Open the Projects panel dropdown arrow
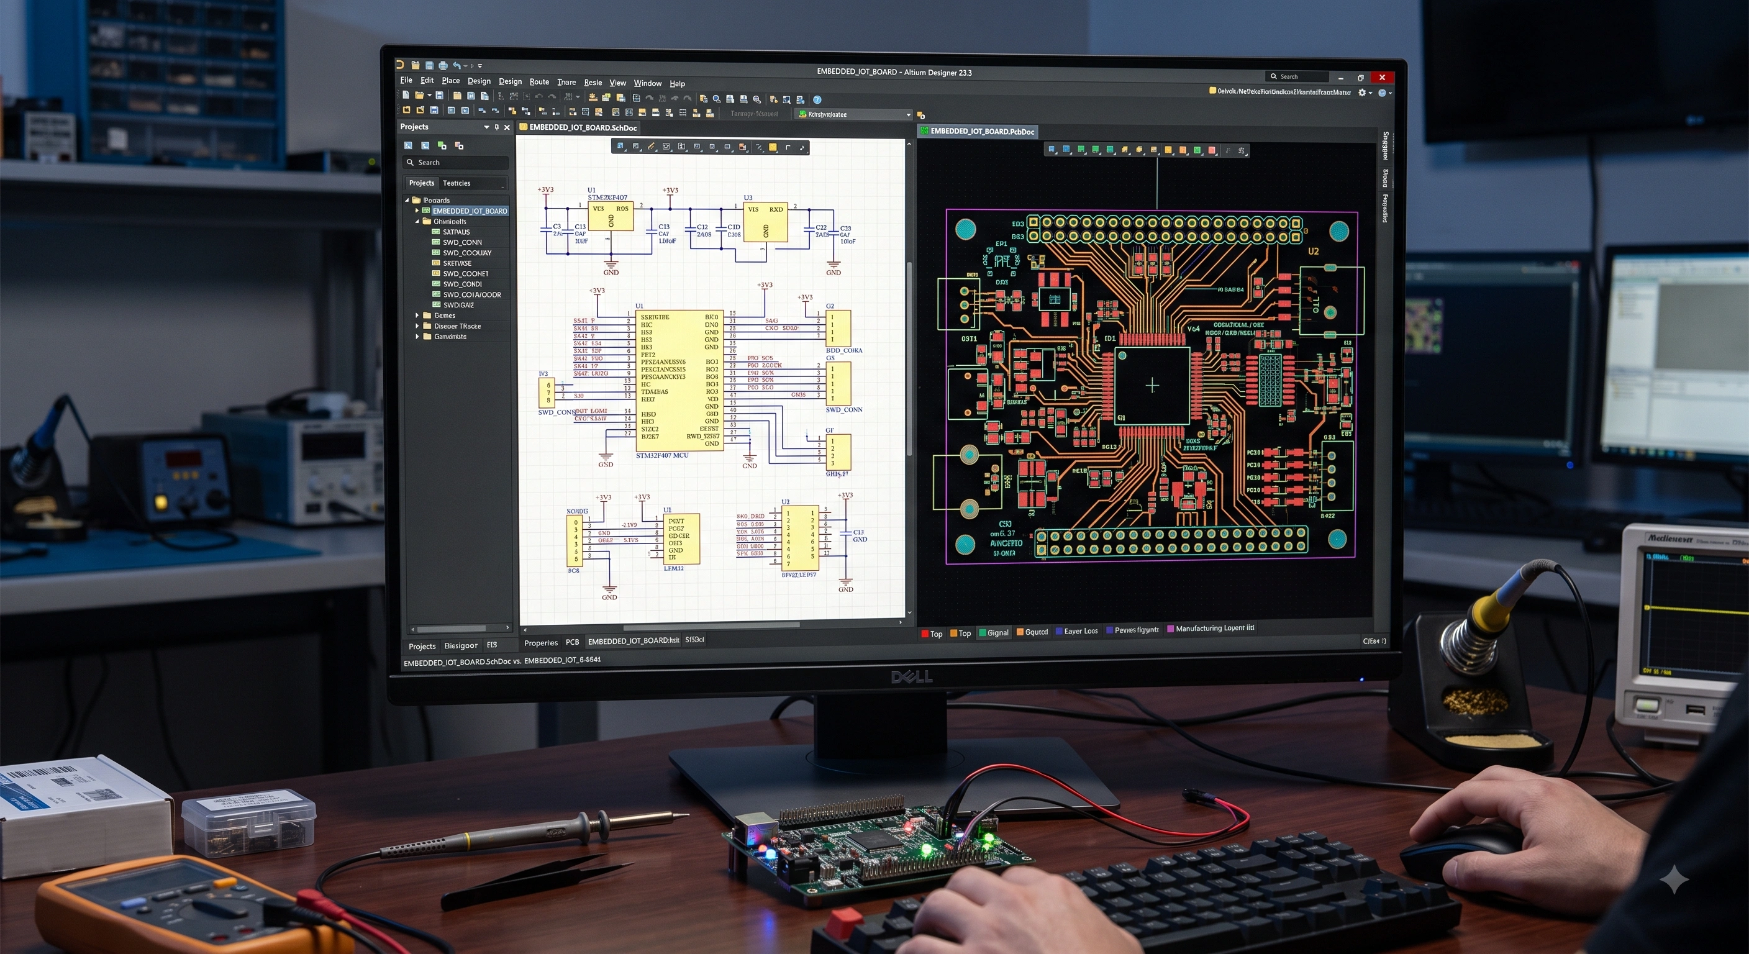 486,127
